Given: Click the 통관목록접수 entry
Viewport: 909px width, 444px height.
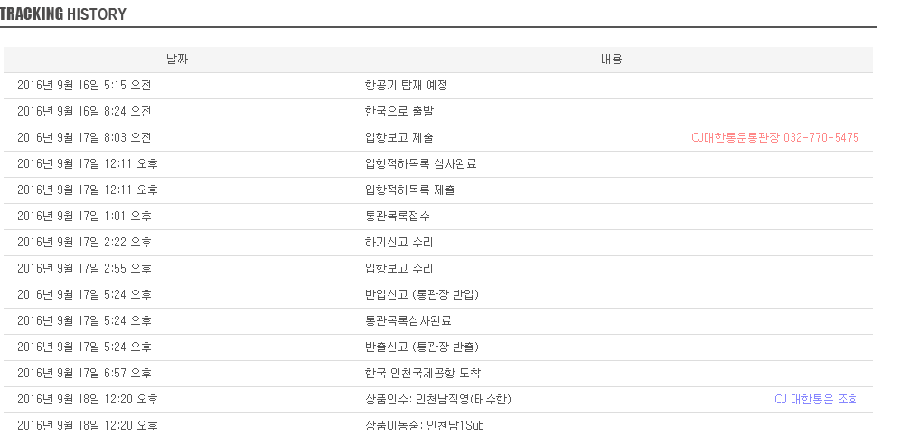Looking at the screenshot, I should [397, 217].
